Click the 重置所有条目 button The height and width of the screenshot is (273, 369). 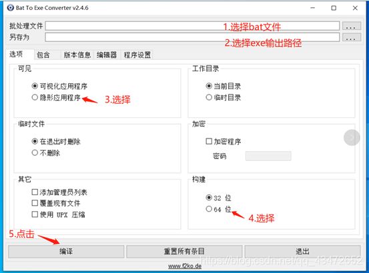(x=184, y=252)
